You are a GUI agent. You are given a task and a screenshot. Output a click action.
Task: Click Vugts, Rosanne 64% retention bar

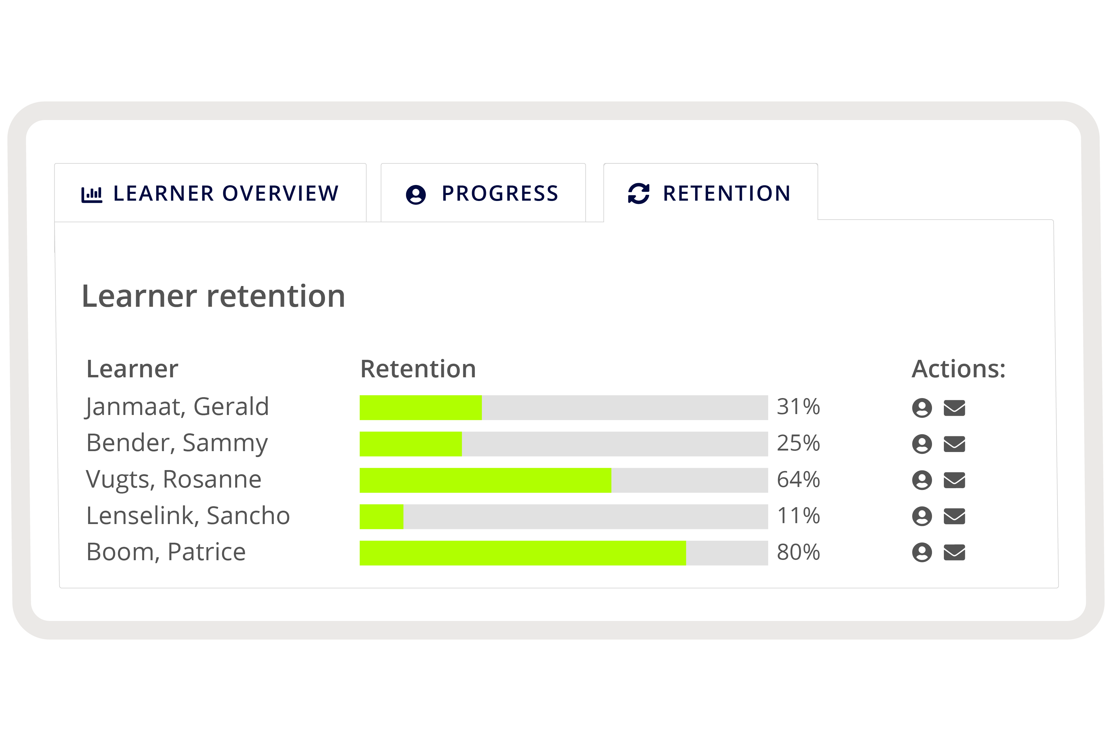point(563,480)
